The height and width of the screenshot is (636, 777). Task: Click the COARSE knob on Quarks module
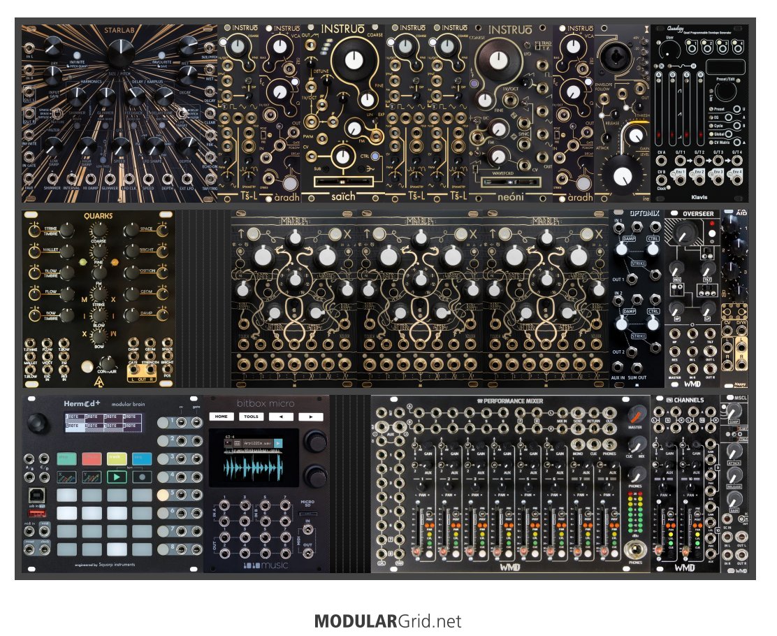pyautogui.click(x=99, y=231)
